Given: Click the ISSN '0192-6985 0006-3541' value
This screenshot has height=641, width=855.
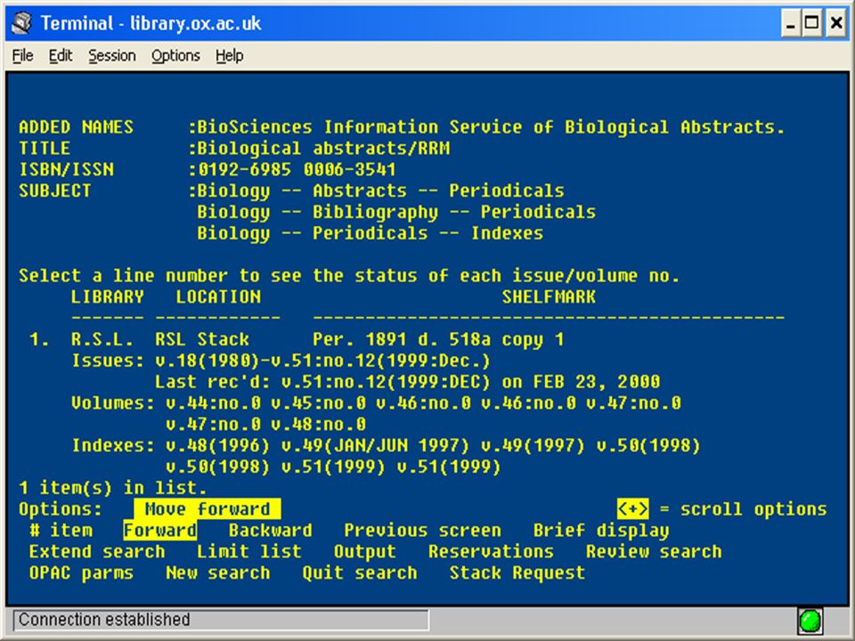Looking at the screenshot, I should [x=297, y=169].
